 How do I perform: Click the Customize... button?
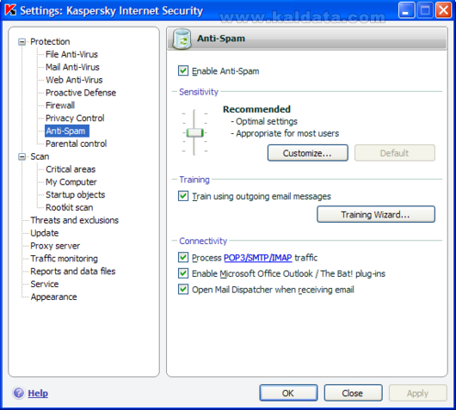308,153
